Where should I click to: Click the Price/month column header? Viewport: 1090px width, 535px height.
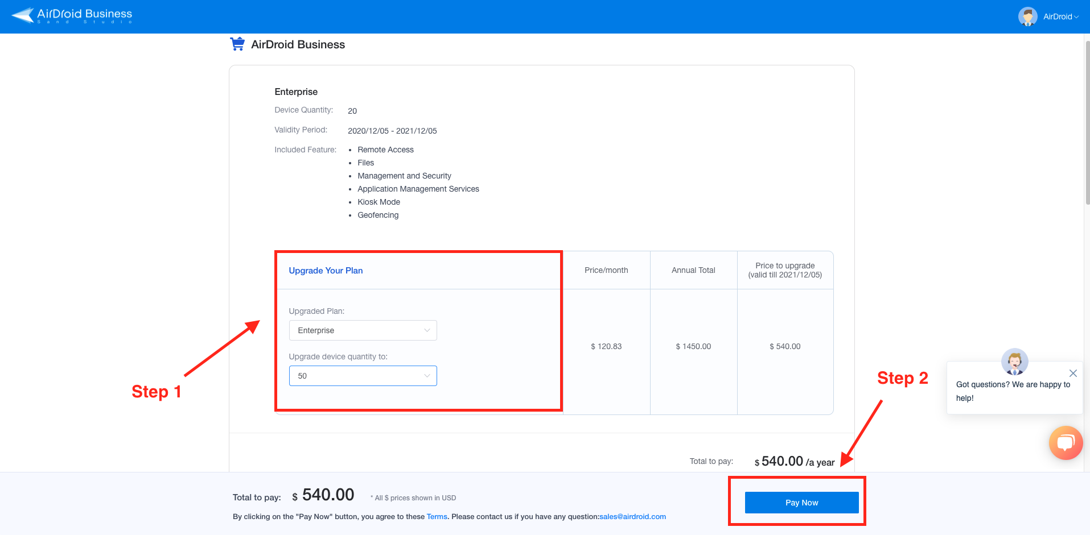click(x=606, y=270)
